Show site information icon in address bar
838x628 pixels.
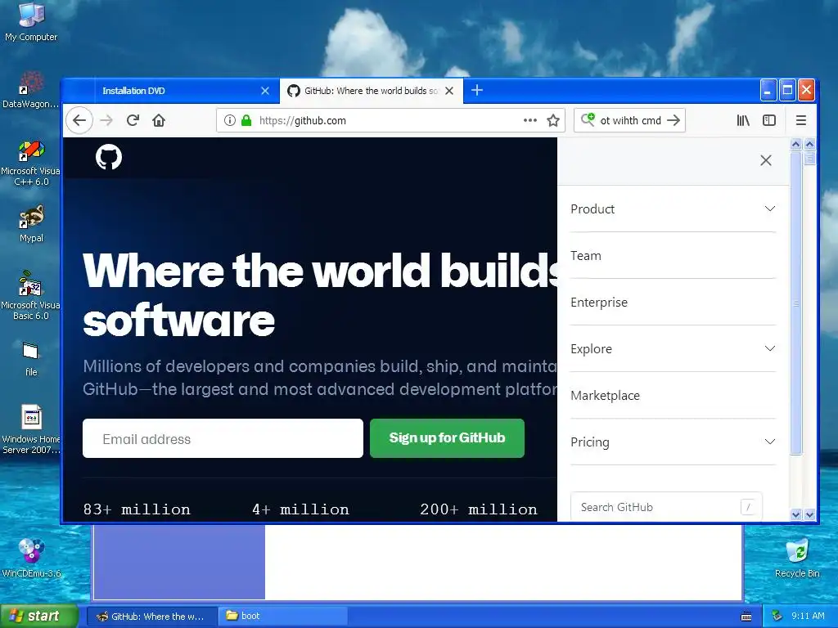[x=229, y=120]
